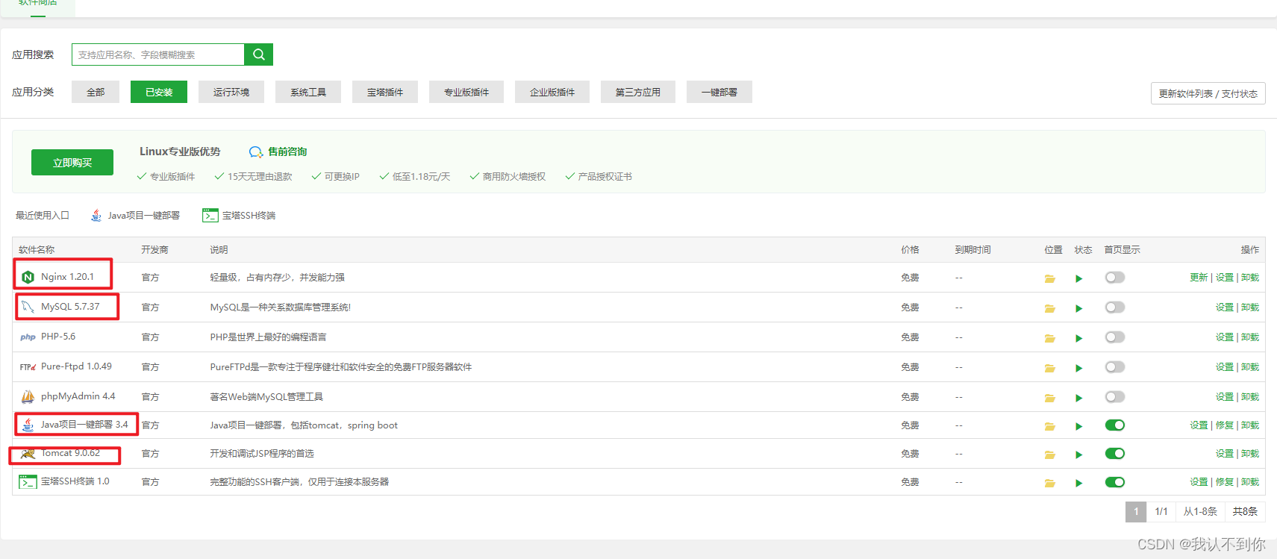The width and height of the screenshot is (1277, 559).
Task: Select the 第三方应用 category tab
Action: [x=638, y=92]
